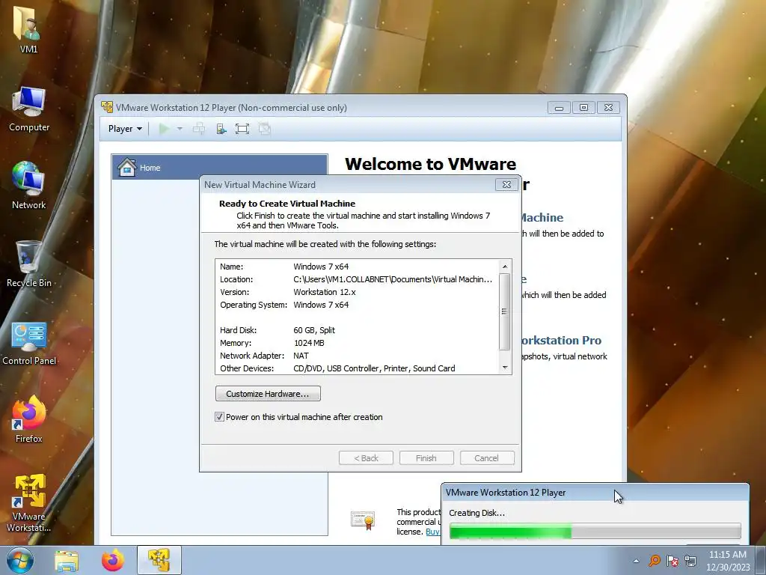Open the clock showing 11:15 AM
This screenshot has height=575, width=766.
click(727, 561)
